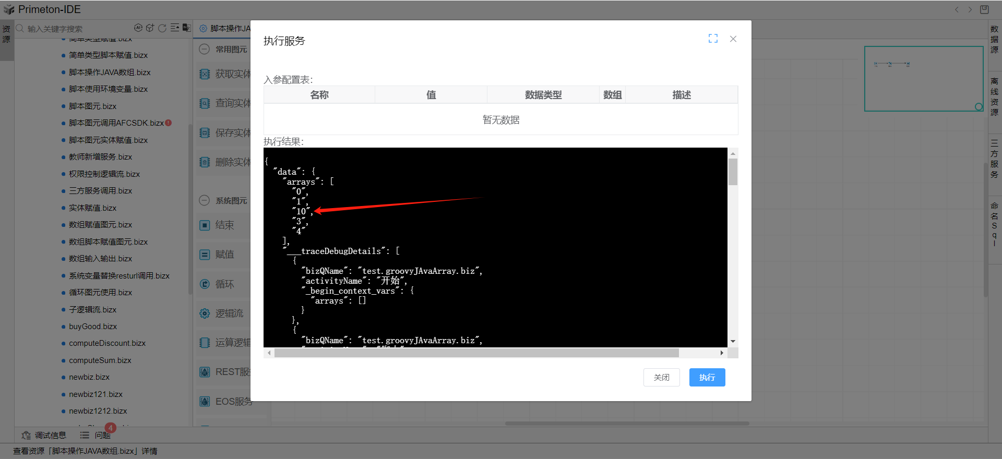Screen dimensions: 1002x459
Task: Click the refresh icon in resource panel
Action: (x=162, y=28)
